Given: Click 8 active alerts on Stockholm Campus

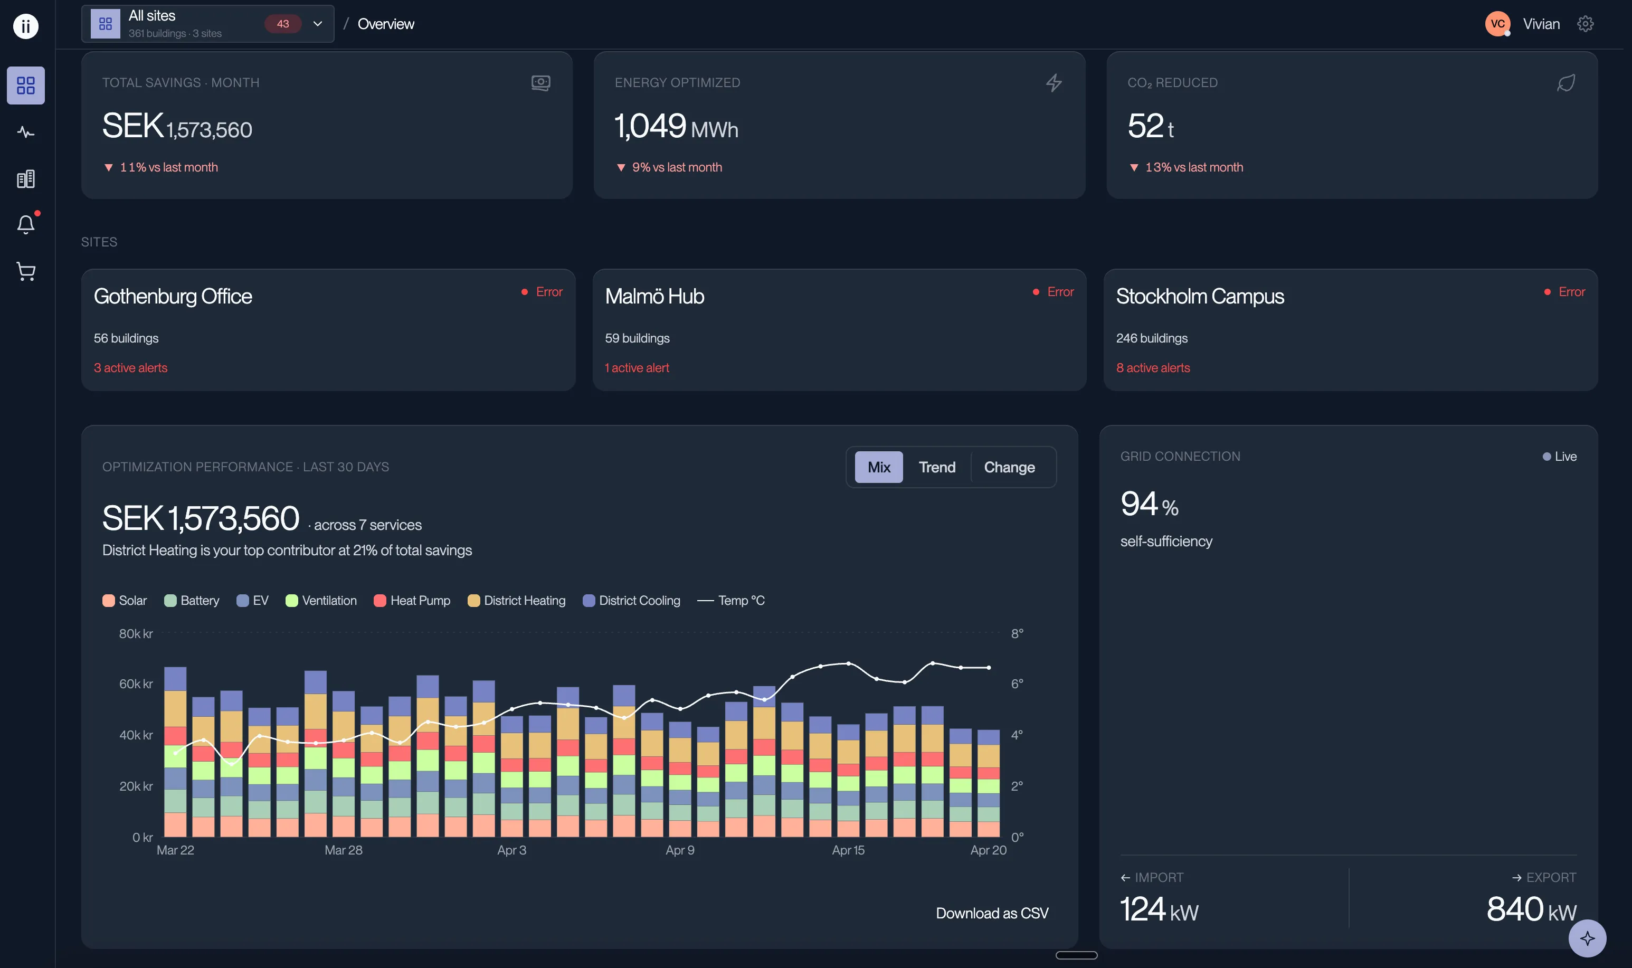Looking at the screenshot, I should pyautogui.click(x=1153, y=368).
